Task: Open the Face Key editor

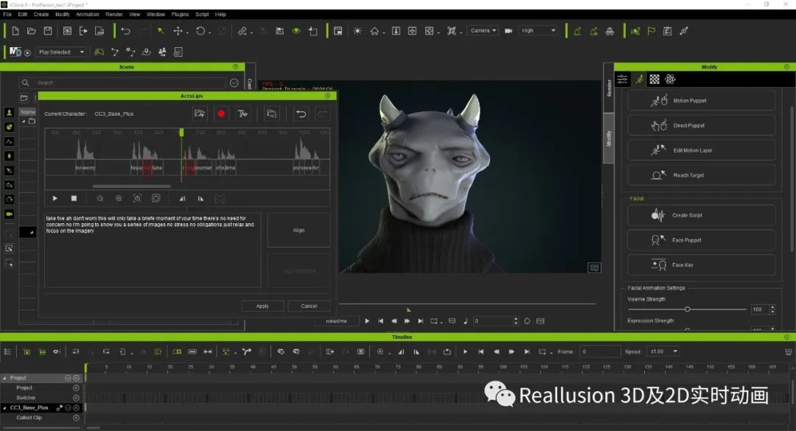Action: click(701, 265)
